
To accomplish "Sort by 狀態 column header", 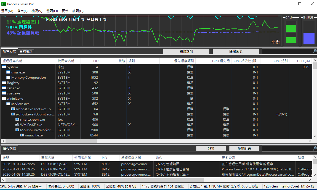I will tap(113, 61).
